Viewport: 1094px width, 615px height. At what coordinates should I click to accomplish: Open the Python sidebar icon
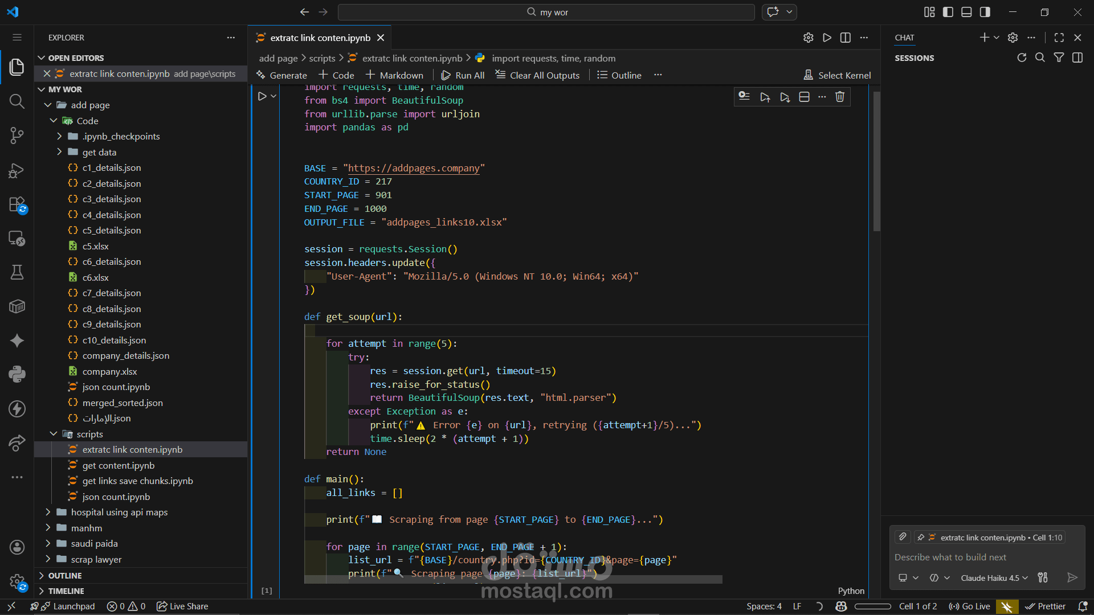17,374
